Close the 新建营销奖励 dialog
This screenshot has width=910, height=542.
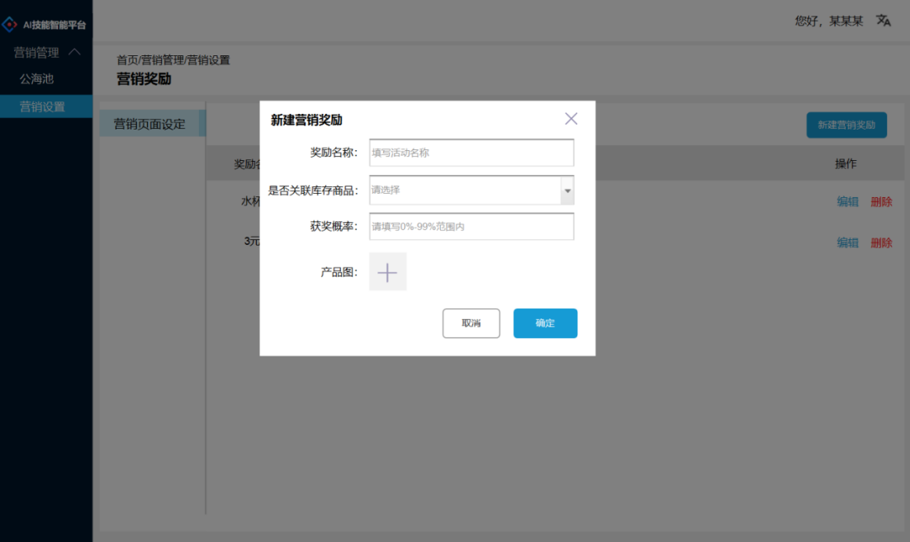coord(571,118)
